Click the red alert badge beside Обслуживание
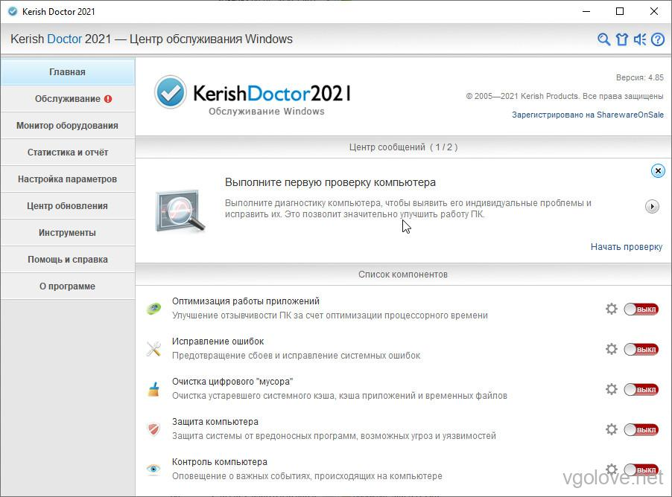The height and width of the screenshot is (497, 672). coord(108,99)
